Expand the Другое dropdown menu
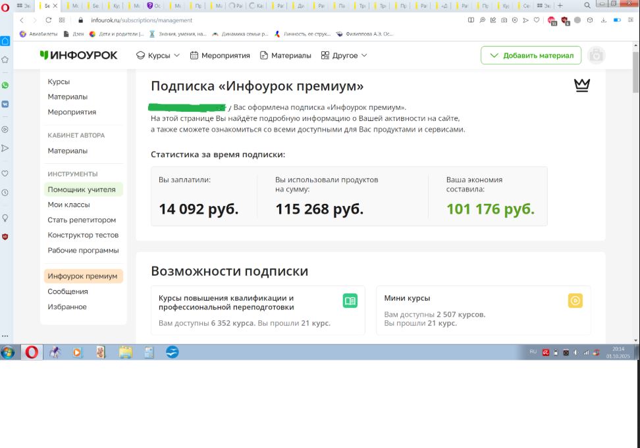This screenshot has height=448, width=640. 344,56
